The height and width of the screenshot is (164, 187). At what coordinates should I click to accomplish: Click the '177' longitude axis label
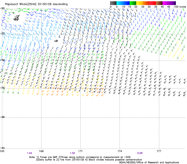tap(159, 151)
